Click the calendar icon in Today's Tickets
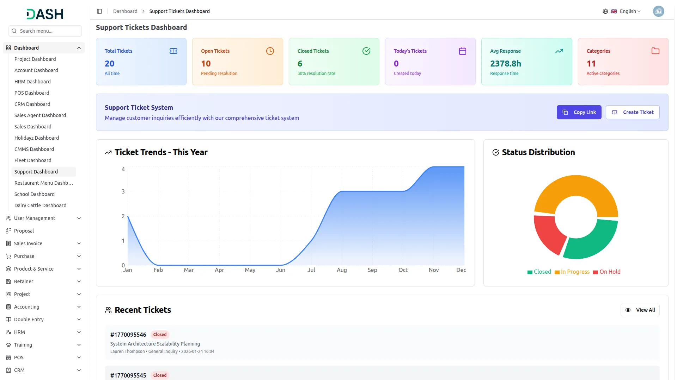The height and width of the screenshot is (380, 677). click(x=462, y=51)
